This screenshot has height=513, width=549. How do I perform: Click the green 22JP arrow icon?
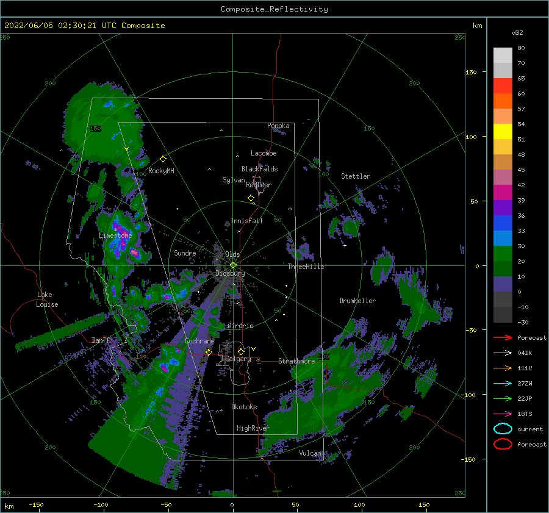coord(503,398)
